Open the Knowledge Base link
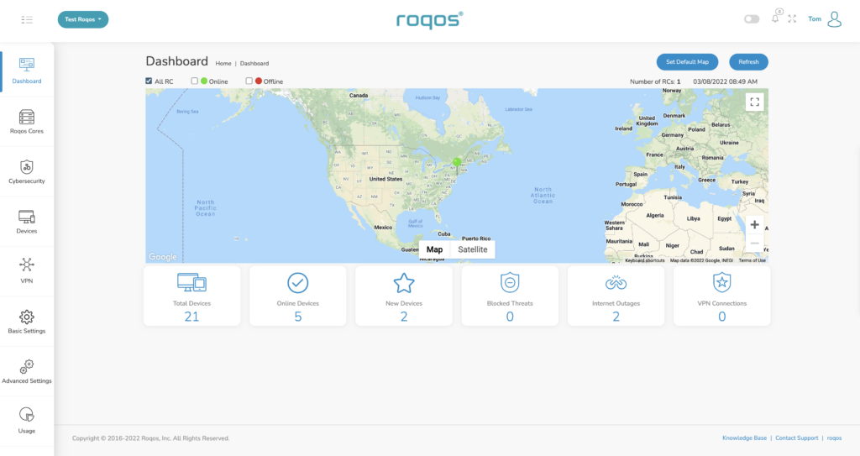860x456 pixels. point(744,438)
